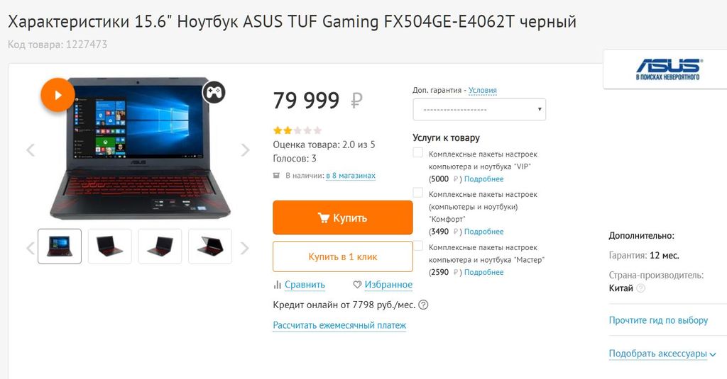The image size is (727, 379).
Task: Click country info question mark near Китай
Action: pos(641,288)
